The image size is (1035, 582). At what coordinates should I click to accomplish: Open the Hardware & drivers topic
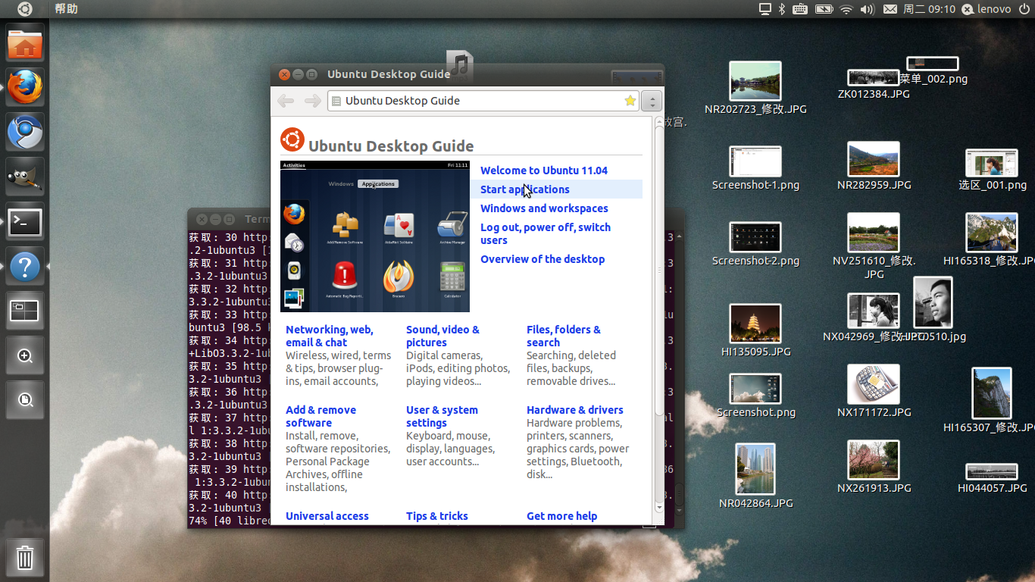click(575, 410)
